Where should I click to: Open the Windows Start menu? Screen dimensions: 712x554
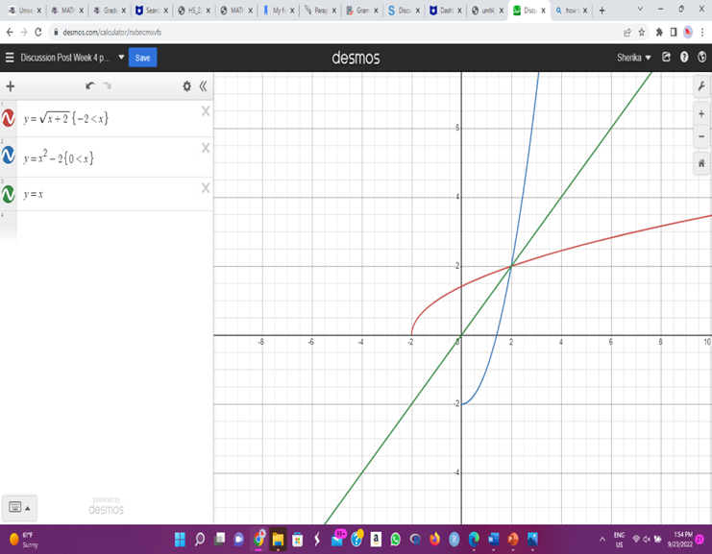[180, 539]
